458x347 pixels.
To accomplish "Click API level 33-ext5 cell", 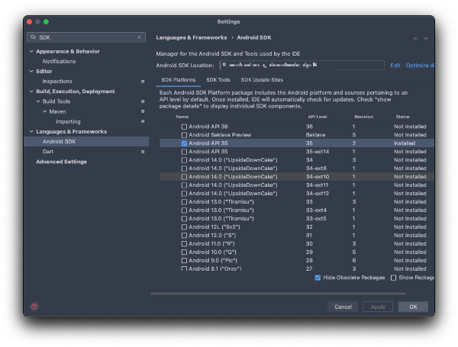I will (x=316, y=219).
